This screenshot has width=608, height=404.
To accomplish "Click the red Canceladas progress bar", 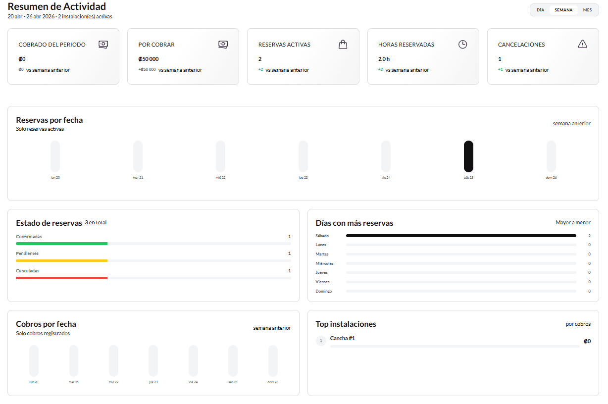I will 62,278.
